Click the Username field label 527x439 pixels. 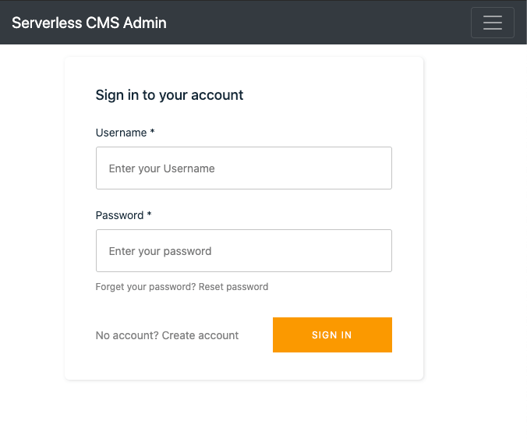click(121, 133)
